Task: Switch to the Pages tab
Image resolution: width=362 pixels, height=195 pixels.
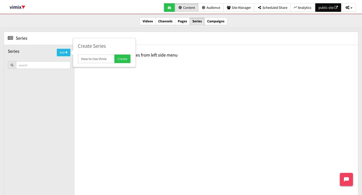Action: pyautogui.click(x=182, y=21)
